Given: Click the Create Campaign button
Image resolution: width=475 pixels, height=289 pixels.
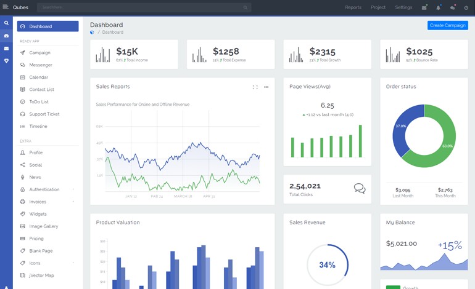Looking at the screenshot, I should pyautogui.click(x=447, y=25).
